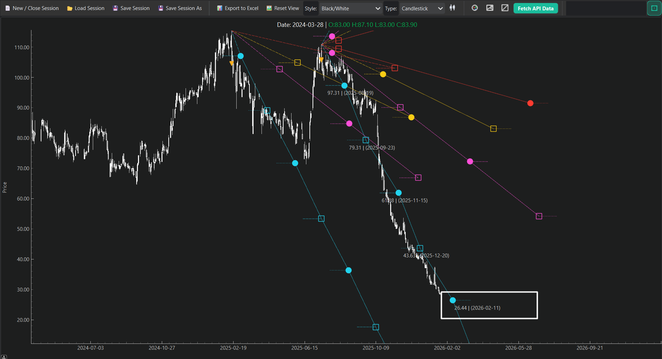The image size is (662, 359).
Task: Select cyan circle marker labeled 26.44
Action: point(453,300)
